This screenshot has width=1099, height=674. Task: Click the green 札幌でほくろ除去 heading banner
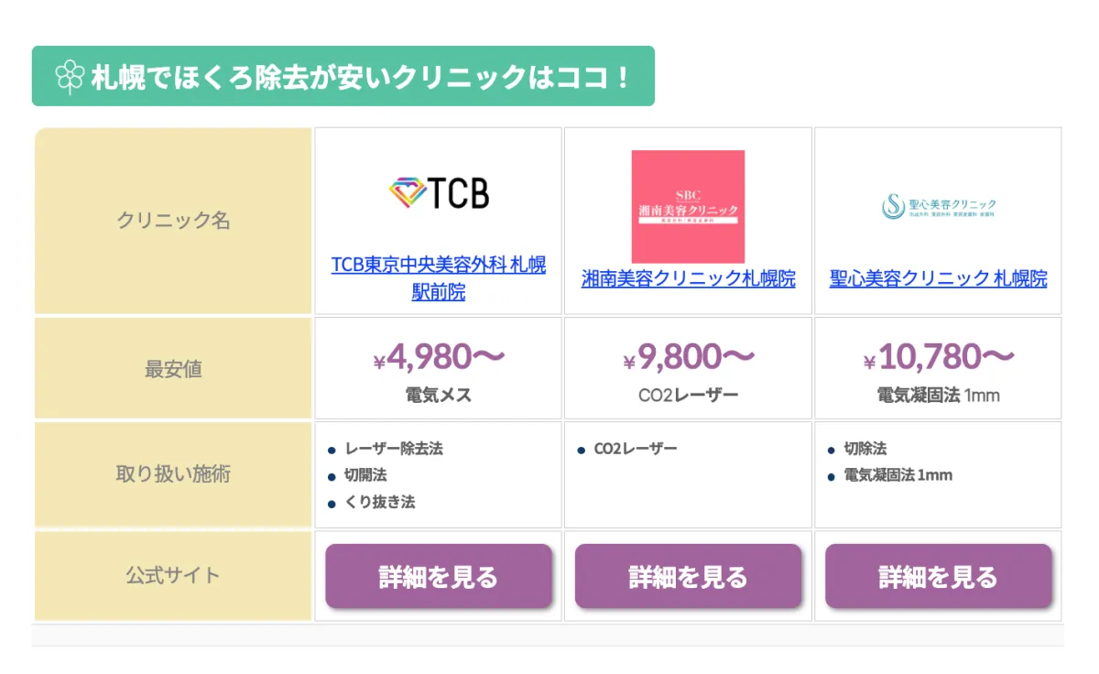343,76
